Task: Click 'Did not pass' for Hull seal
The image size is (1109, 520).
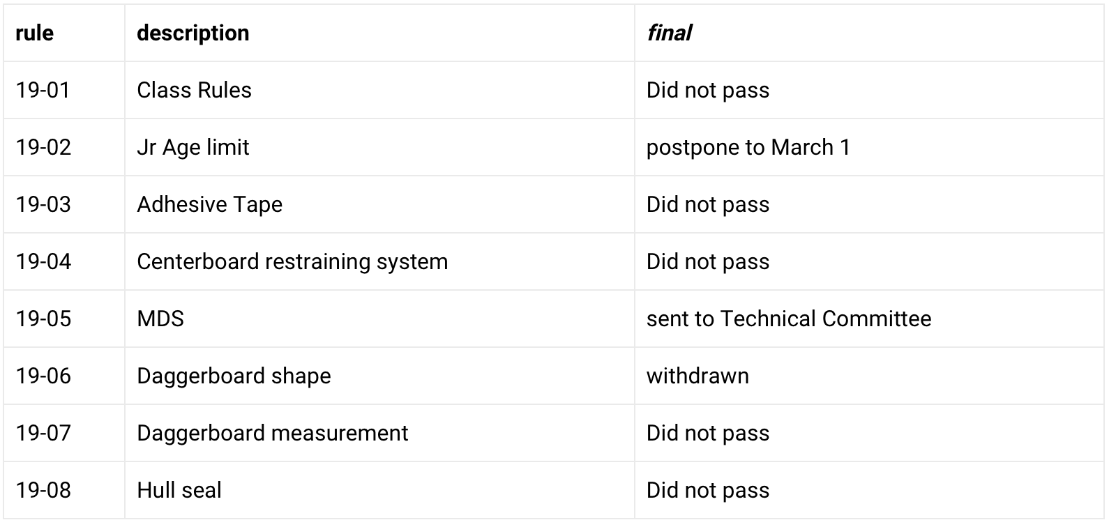Action: click(x=869, y=490)
